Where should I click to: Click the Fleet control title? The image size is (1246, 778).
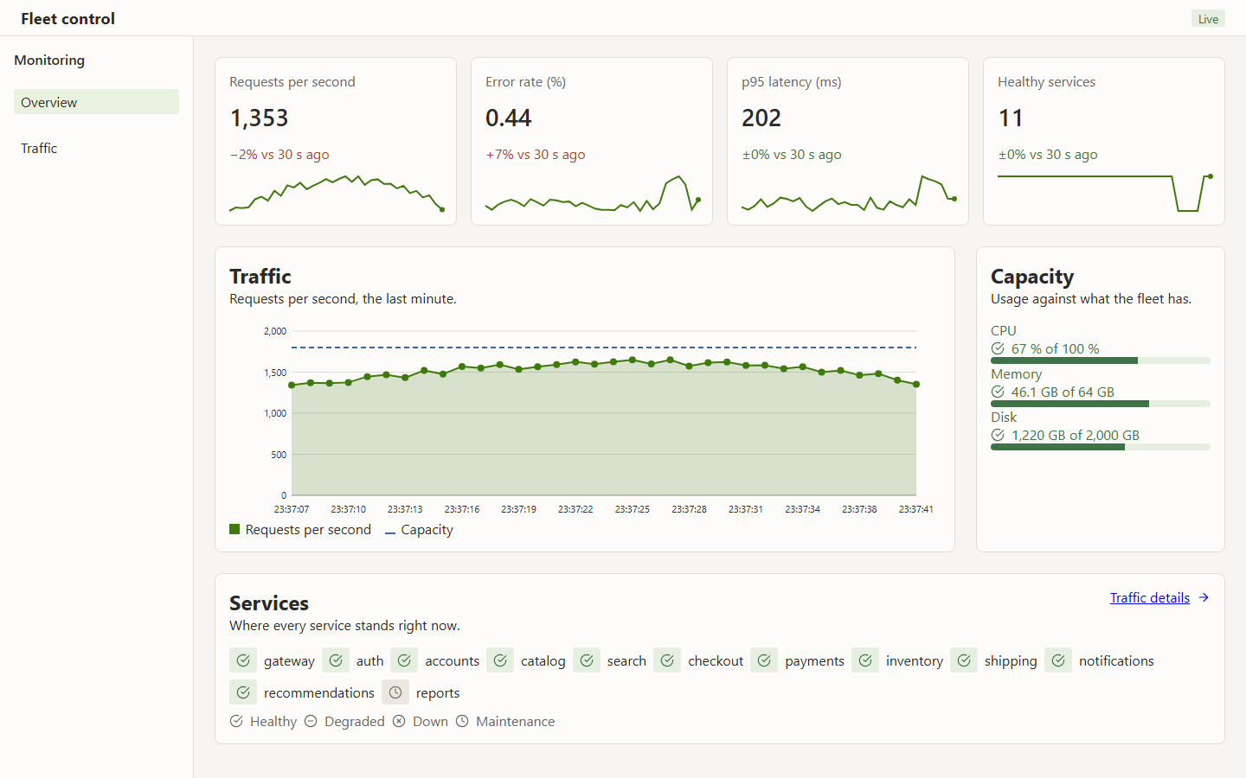pyautogui.click(x=67, y=18)
